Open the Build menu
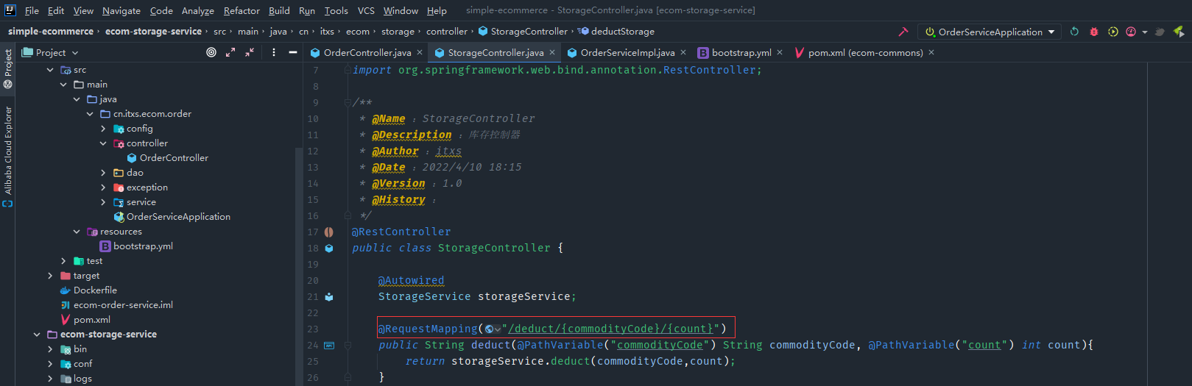This screenshot has height=386, width=1192. pyautogui.click(x=279, y=10)
